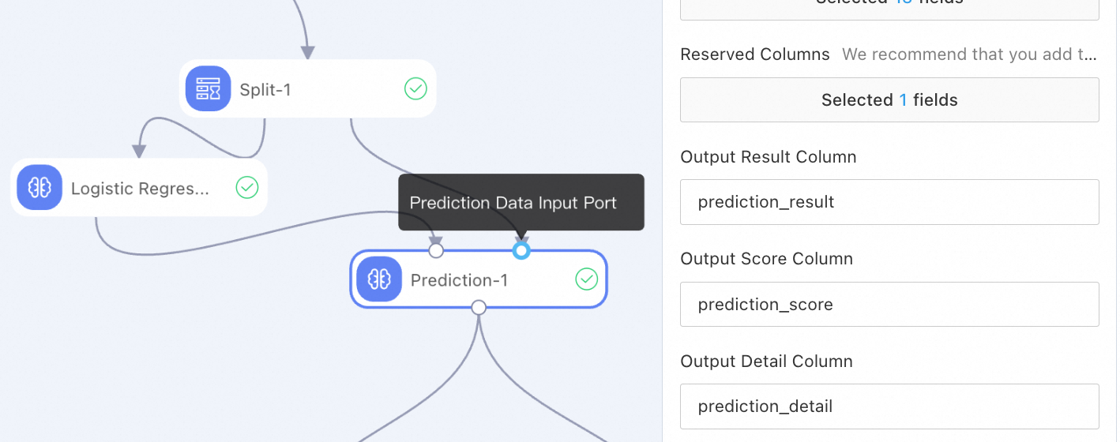Click the Logistic Regression green success checkmark

pos(247,188)
